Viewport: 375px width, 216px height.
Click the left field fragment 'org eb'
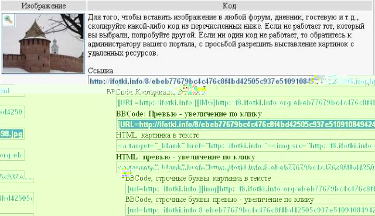pos(12,155)
